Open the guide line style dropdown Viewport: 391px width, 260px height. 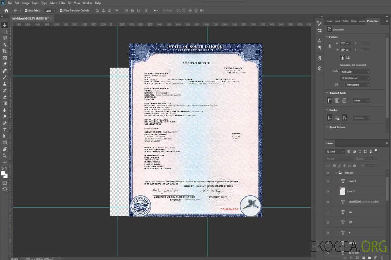pyautogui.click(x=361, y=118)
